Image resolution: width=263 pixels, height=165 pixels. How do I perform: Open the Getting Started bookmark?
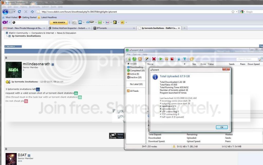coord(27,17)
